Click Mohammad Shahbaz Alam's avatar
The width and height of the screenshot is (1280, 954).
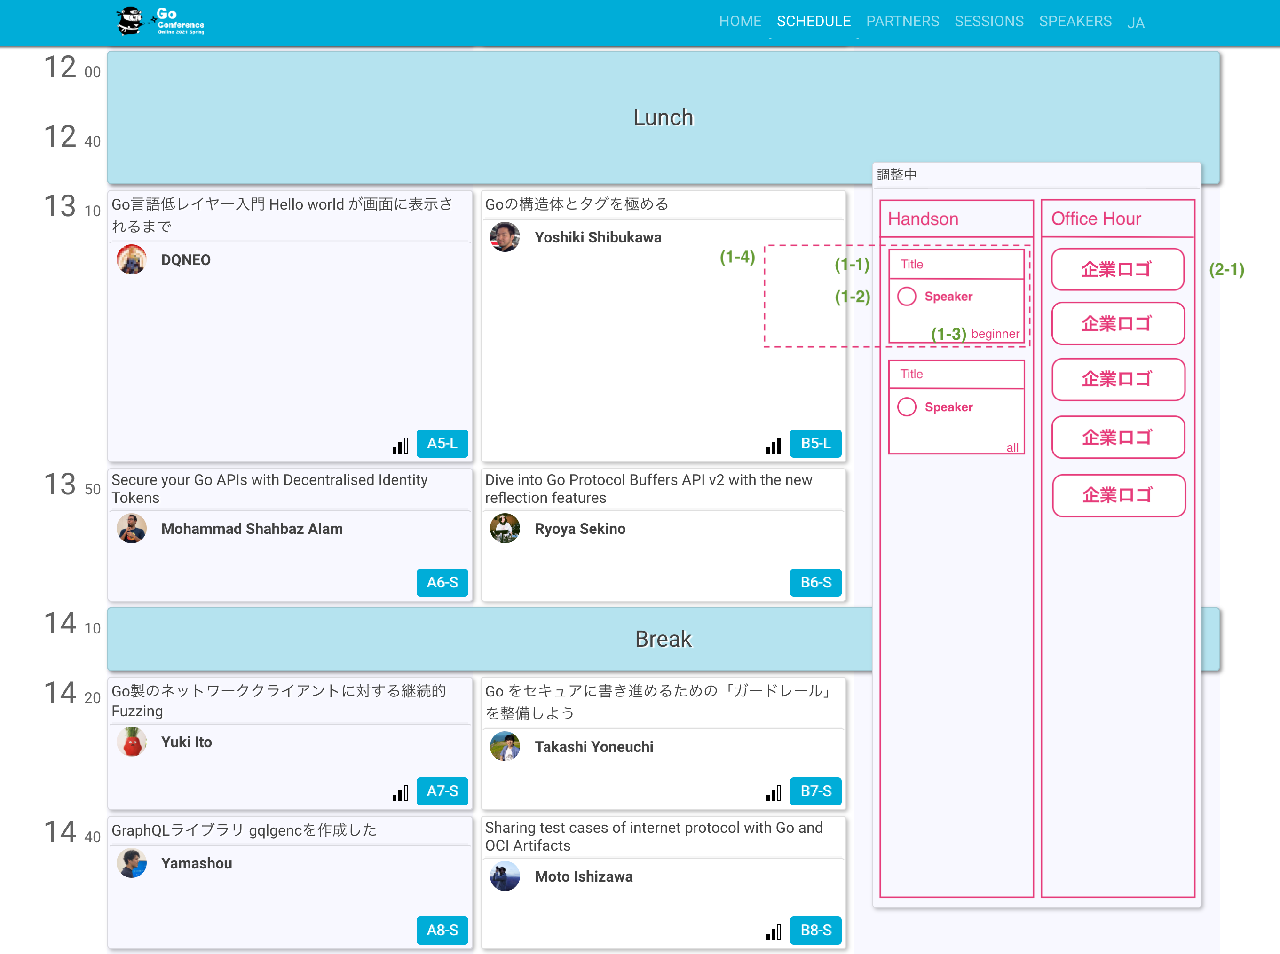(x=131, y=528)
